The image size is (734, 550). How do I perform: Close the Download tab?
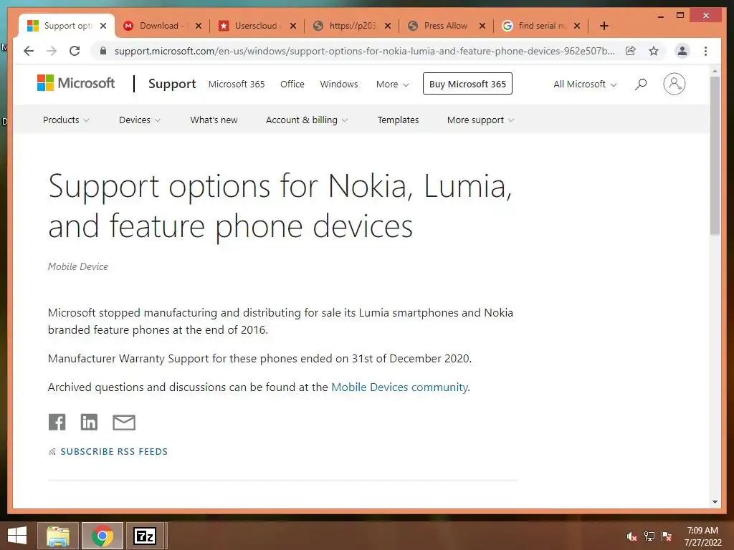pyautogui.click(x=199, y=26)
